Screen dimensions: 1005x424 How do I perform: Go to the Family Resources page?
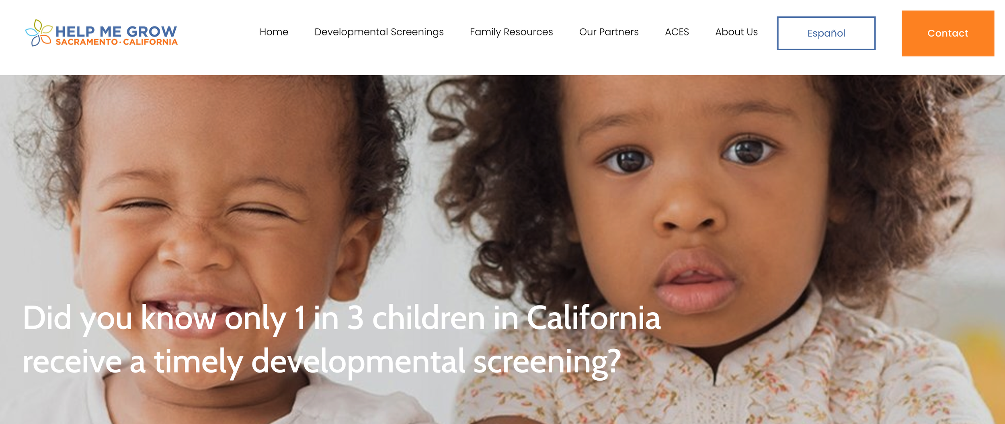(511, 32)
